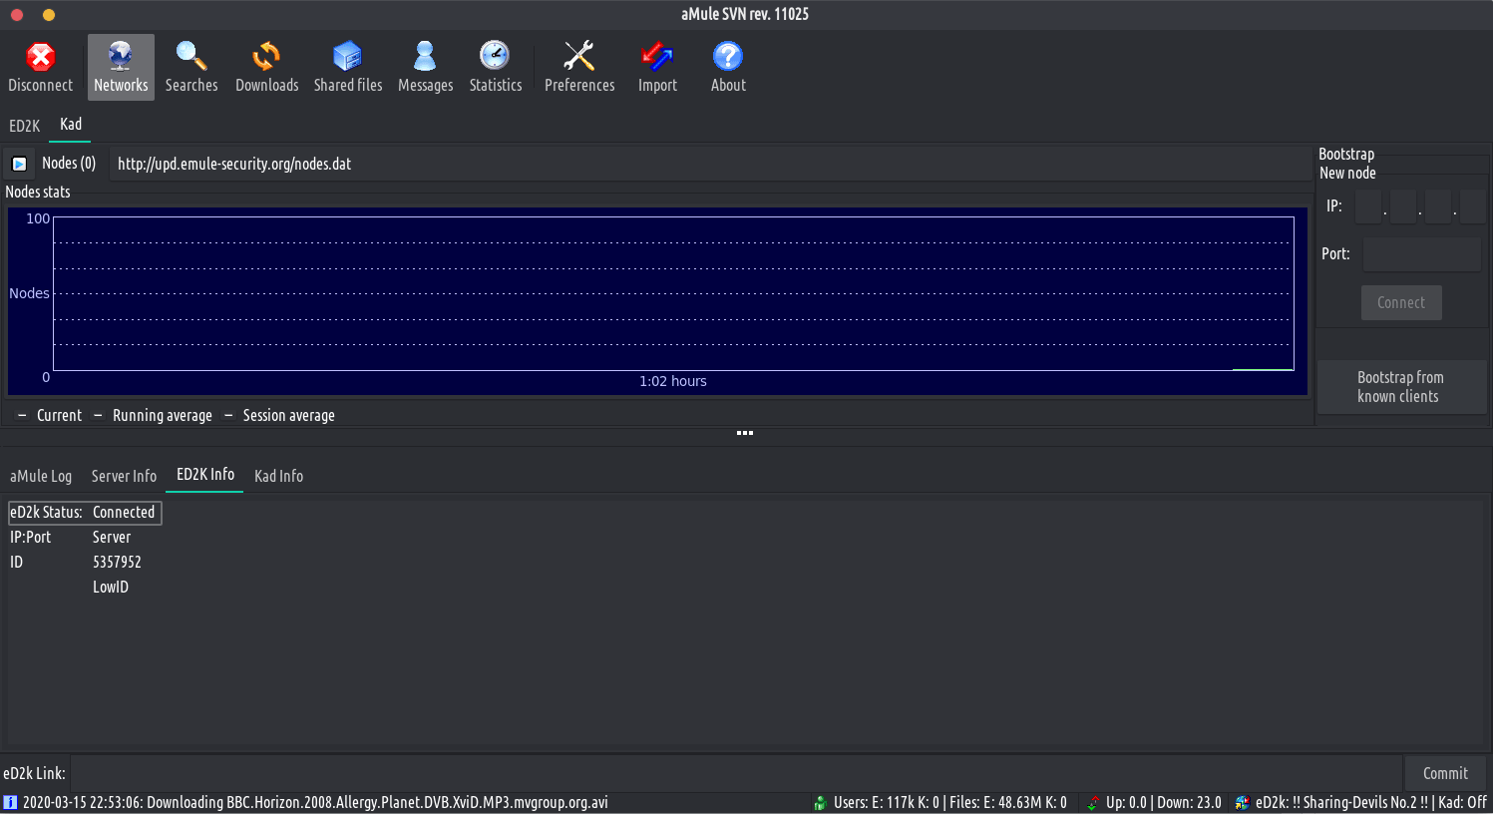1493x814 pixels.
Task: Focus the eD2k Link input field
Action: coord(736,773)
